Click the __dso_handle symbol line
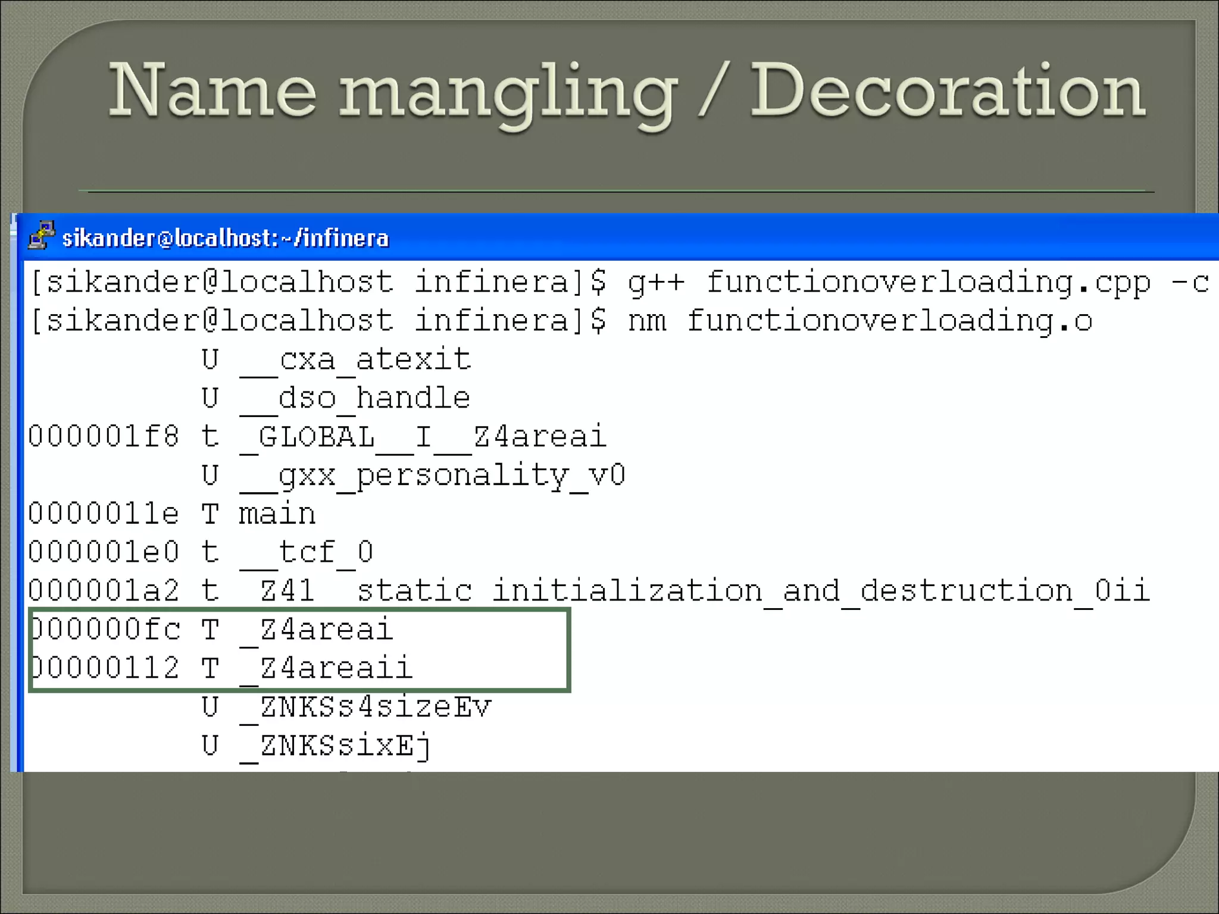Viewport: 1219px width, 914px height. click(x=355, y=398)
